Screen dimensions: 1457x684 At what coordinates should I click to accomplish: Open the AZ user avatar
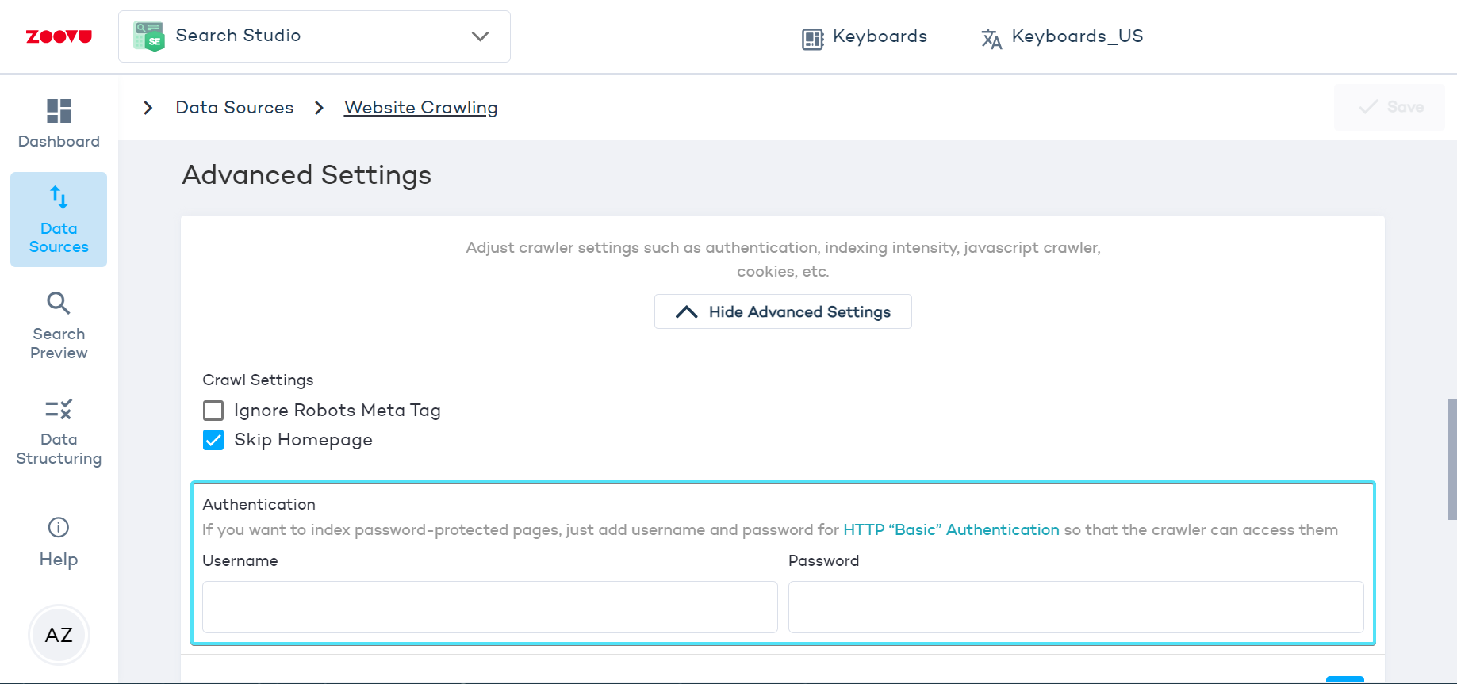tap(59, 635)
